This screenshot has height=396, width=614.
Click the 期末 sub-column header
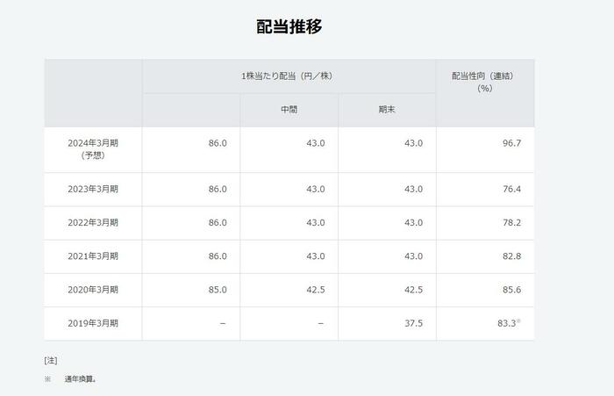387,111
